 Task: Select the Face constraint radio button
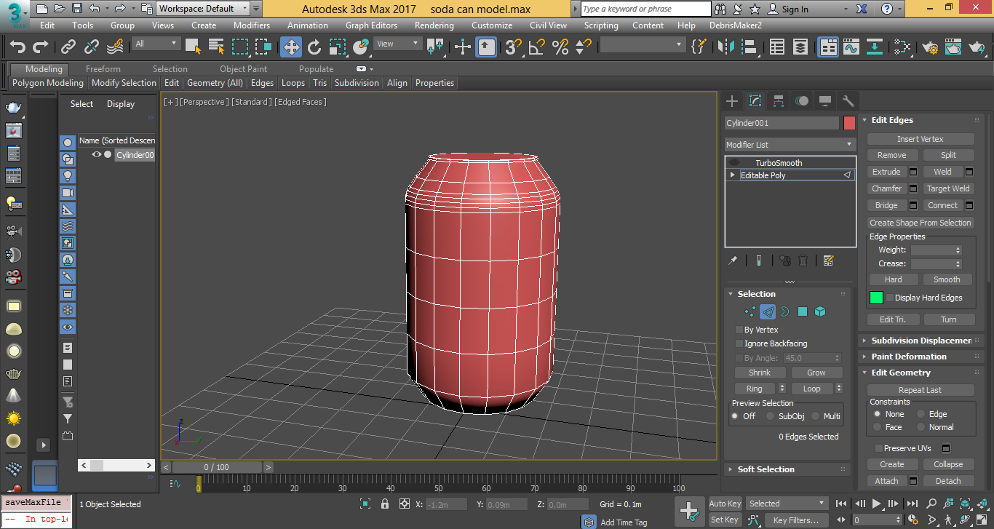pos(877,427)
